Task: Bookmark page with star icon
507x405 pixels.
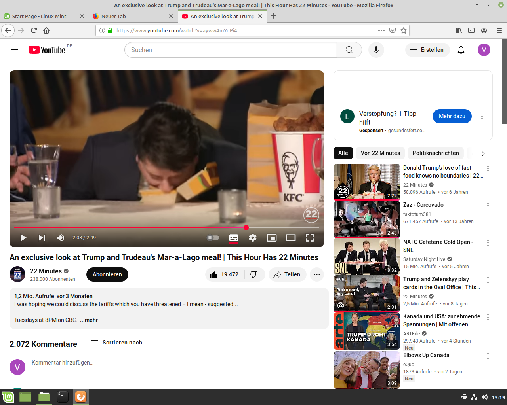Action: 404,30
